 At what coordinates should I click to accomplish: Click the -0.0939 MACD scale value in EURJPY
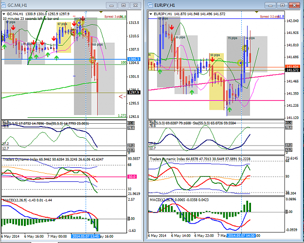[291, 229]
